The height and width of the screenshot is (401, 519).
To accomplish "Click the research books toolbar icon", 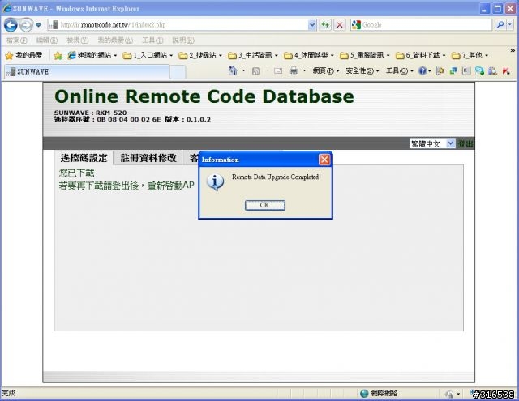I will tap(492, 71).
